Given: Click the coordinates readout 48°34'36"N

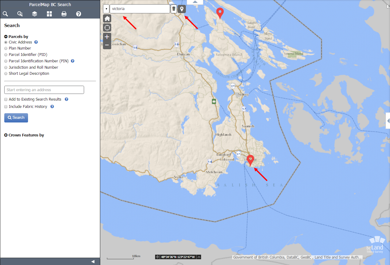Looking at the screenshot, I should 178,257.
